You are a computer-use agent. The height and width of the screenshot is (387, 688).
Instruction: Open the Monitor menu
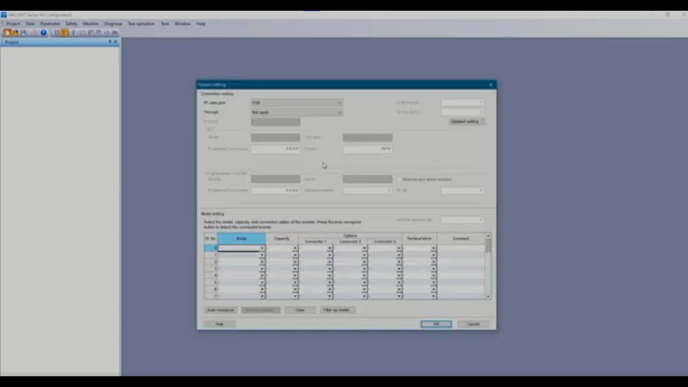(91, 24)
